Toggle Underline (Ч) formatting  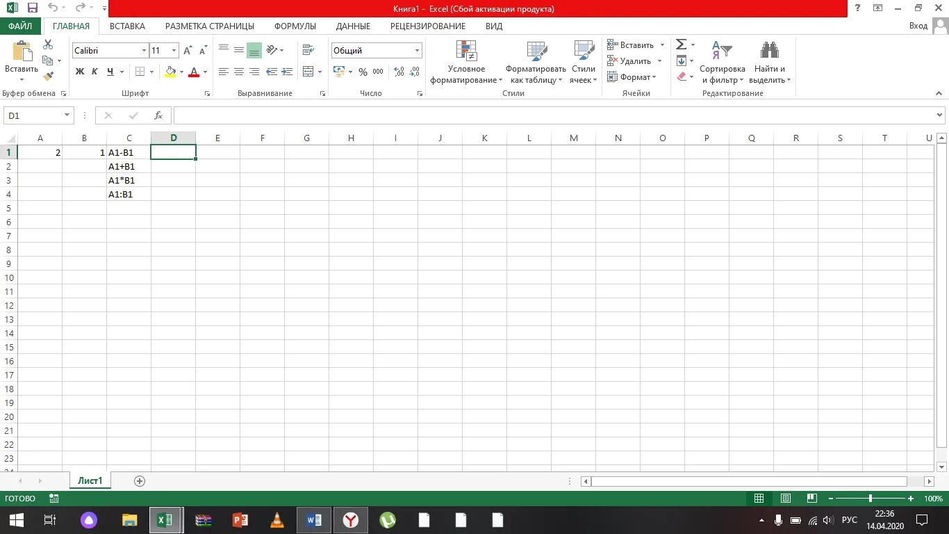pos(111,72)
